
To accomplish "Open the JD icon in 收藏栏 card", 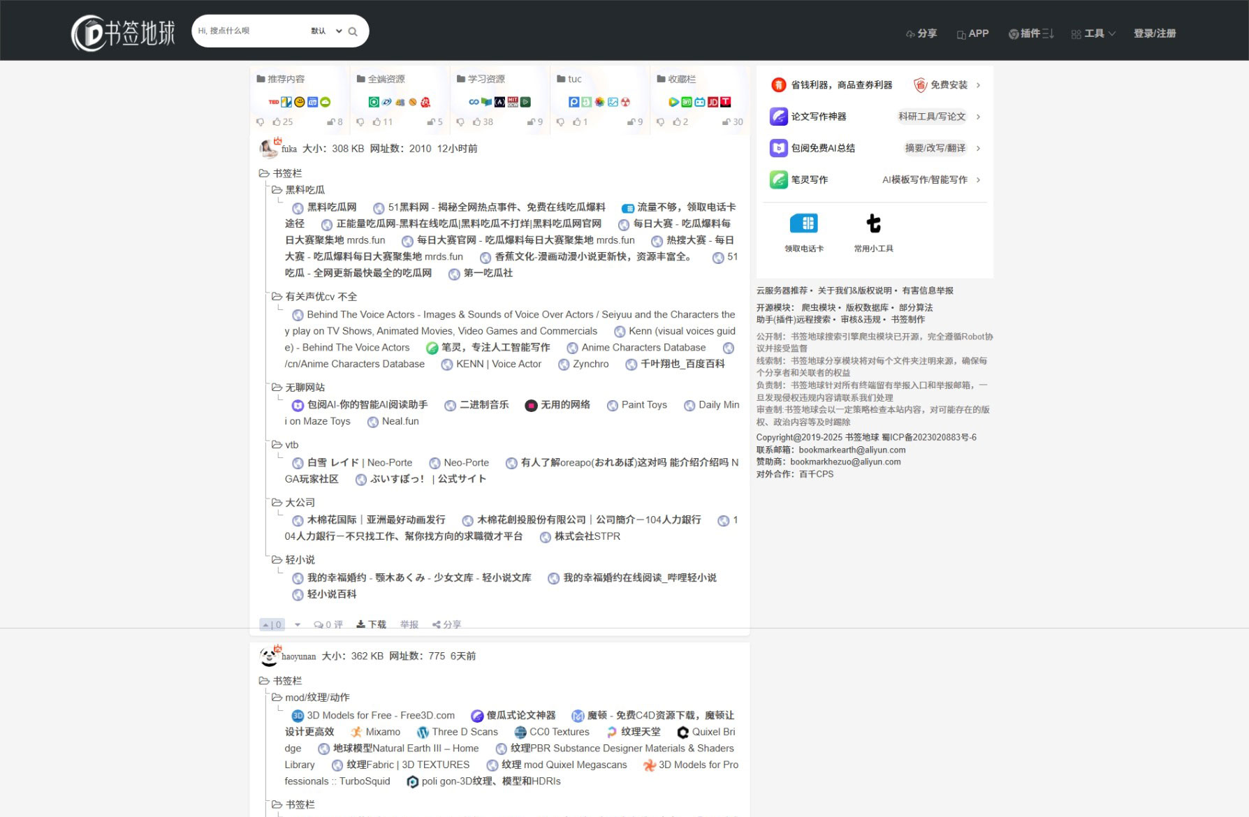I will point(713,102).
